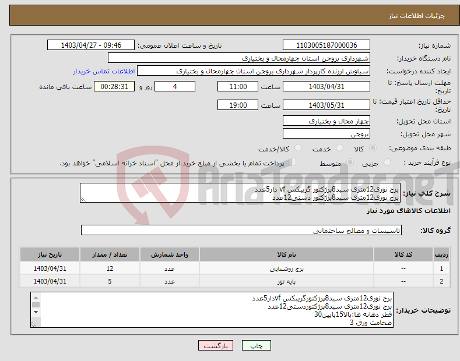The height and width of the screenshot is (361, 460).
Task: Click the اطلاعات کالاهای مورد نیاز heading
Action: [x=408, y=211]
